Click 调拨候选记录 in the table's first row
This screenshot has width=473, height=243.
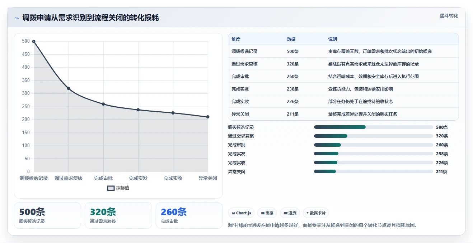(x=244, y=52)
